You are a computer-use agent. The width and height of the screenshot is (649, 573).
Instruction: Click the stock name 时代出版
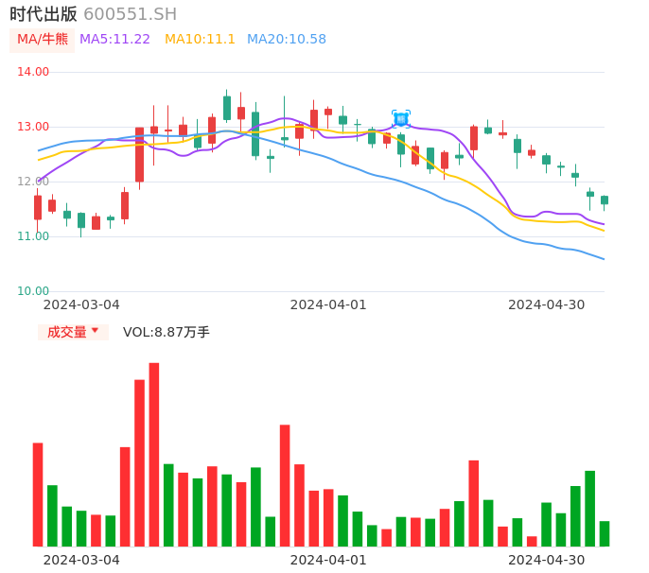tap(44, 14)
